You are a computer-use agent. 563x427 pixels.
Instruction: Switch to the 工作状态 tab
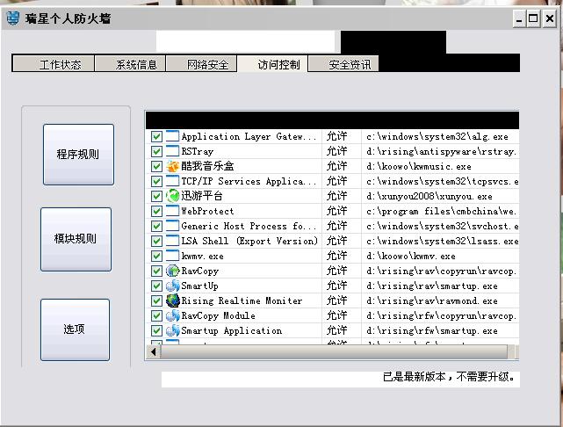(54, 64)
